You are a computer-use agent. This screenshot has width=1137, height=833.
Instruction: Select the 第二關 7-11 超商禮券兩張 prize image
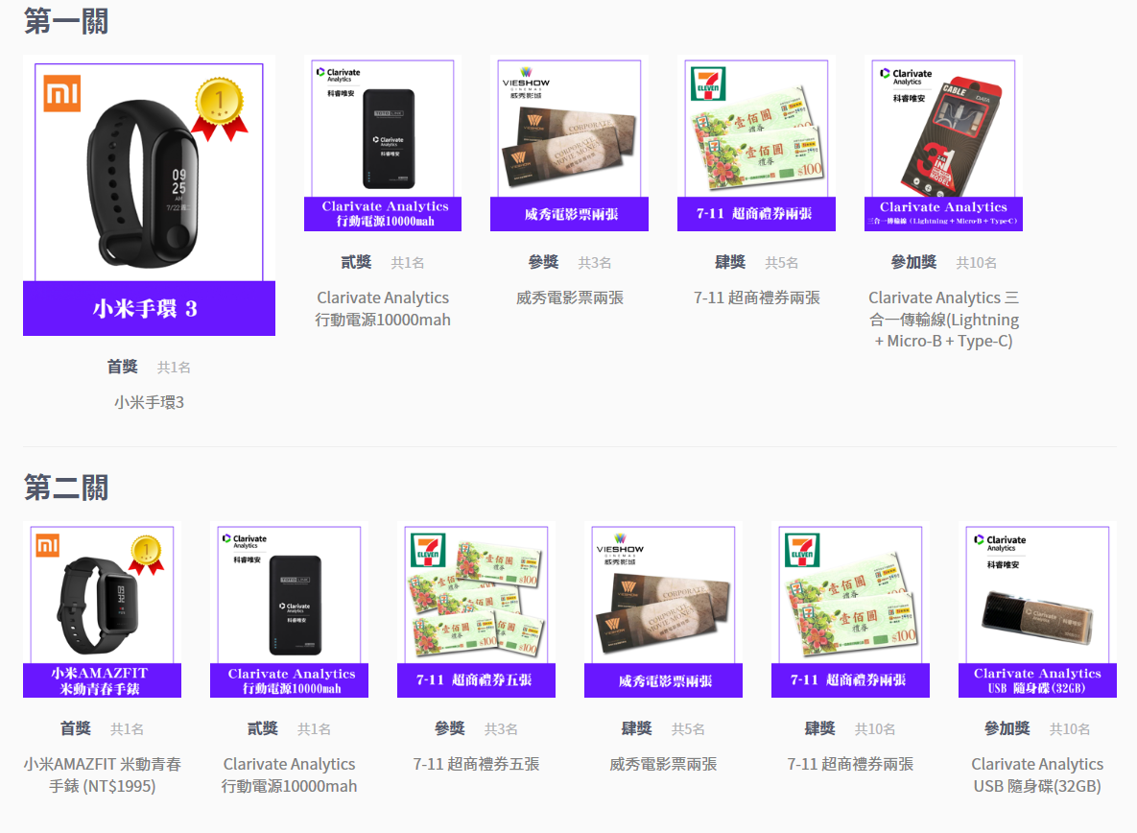point(850,609)
